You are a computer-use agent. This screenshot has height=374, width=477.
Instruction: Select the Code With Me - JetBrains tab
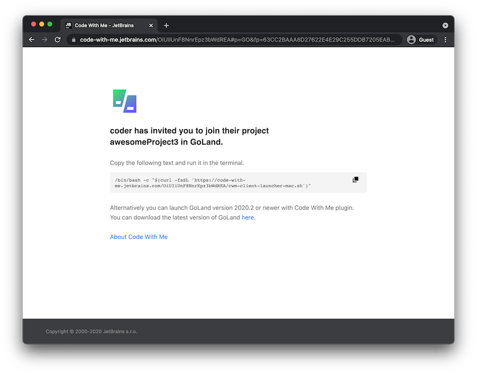[x=109, y=26]
